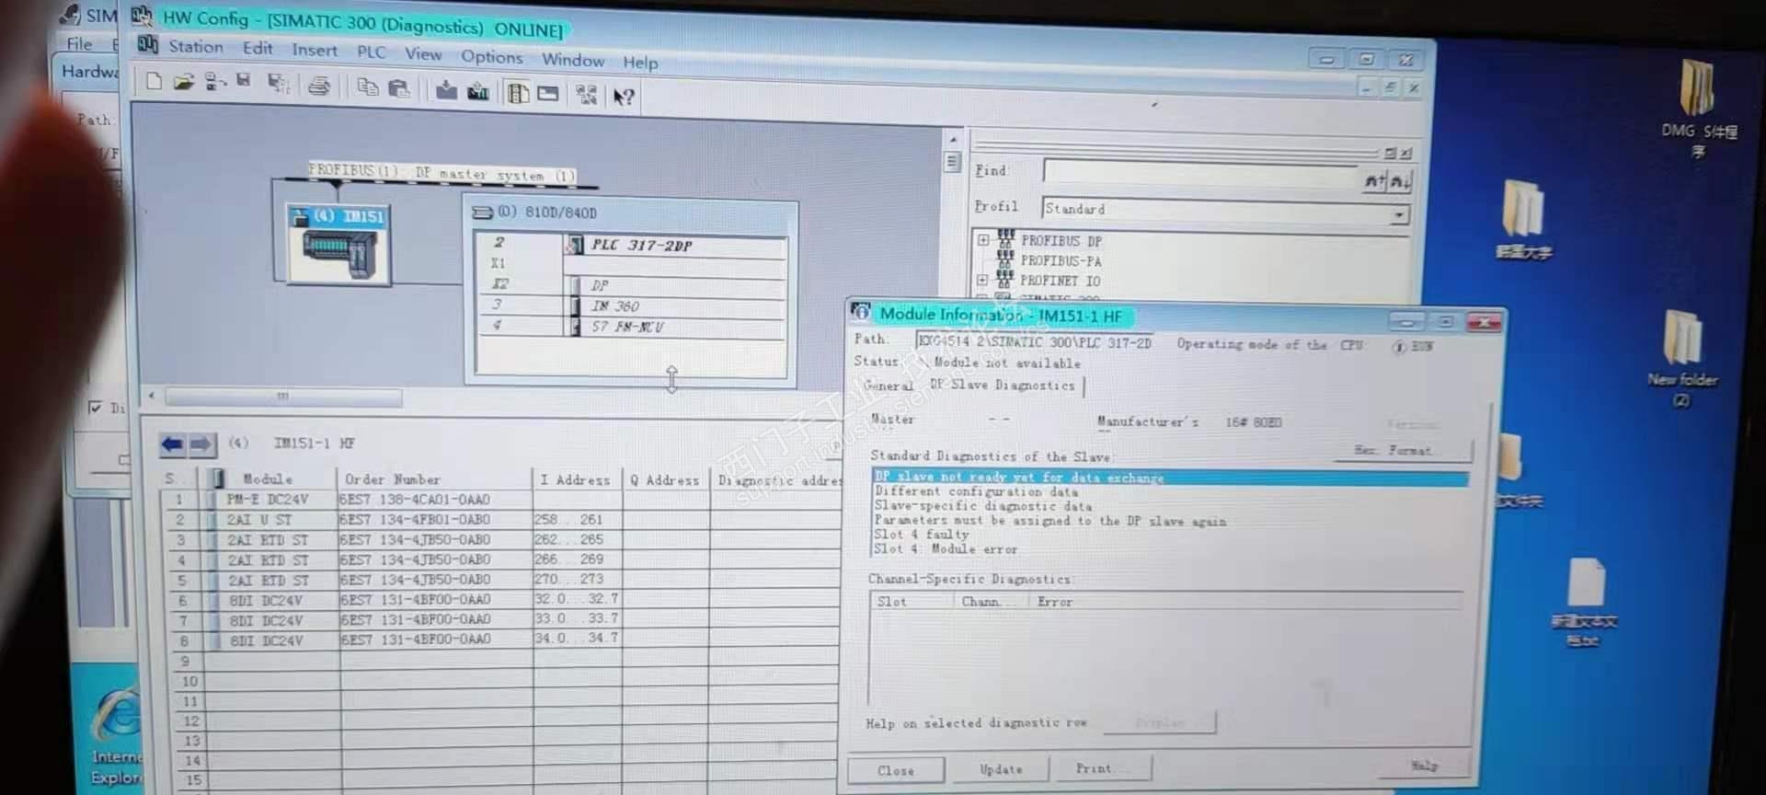
Task: Select 'Slot 4 faulty' diagnostic row
Action: [x=921, y=535]
